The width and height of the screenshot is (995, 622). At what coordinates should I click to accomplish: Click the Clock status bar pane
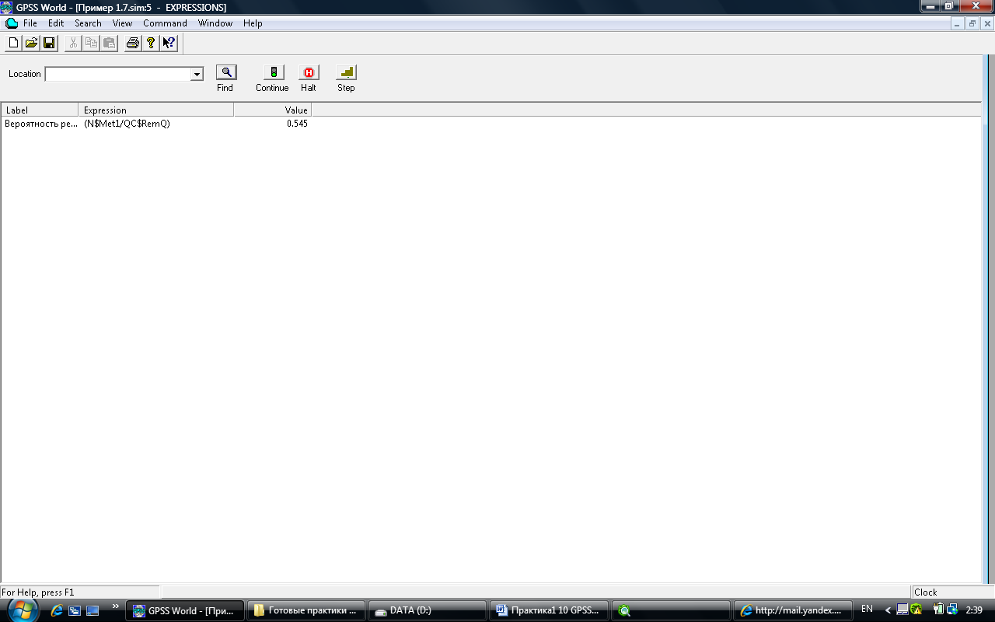(952, 592)
